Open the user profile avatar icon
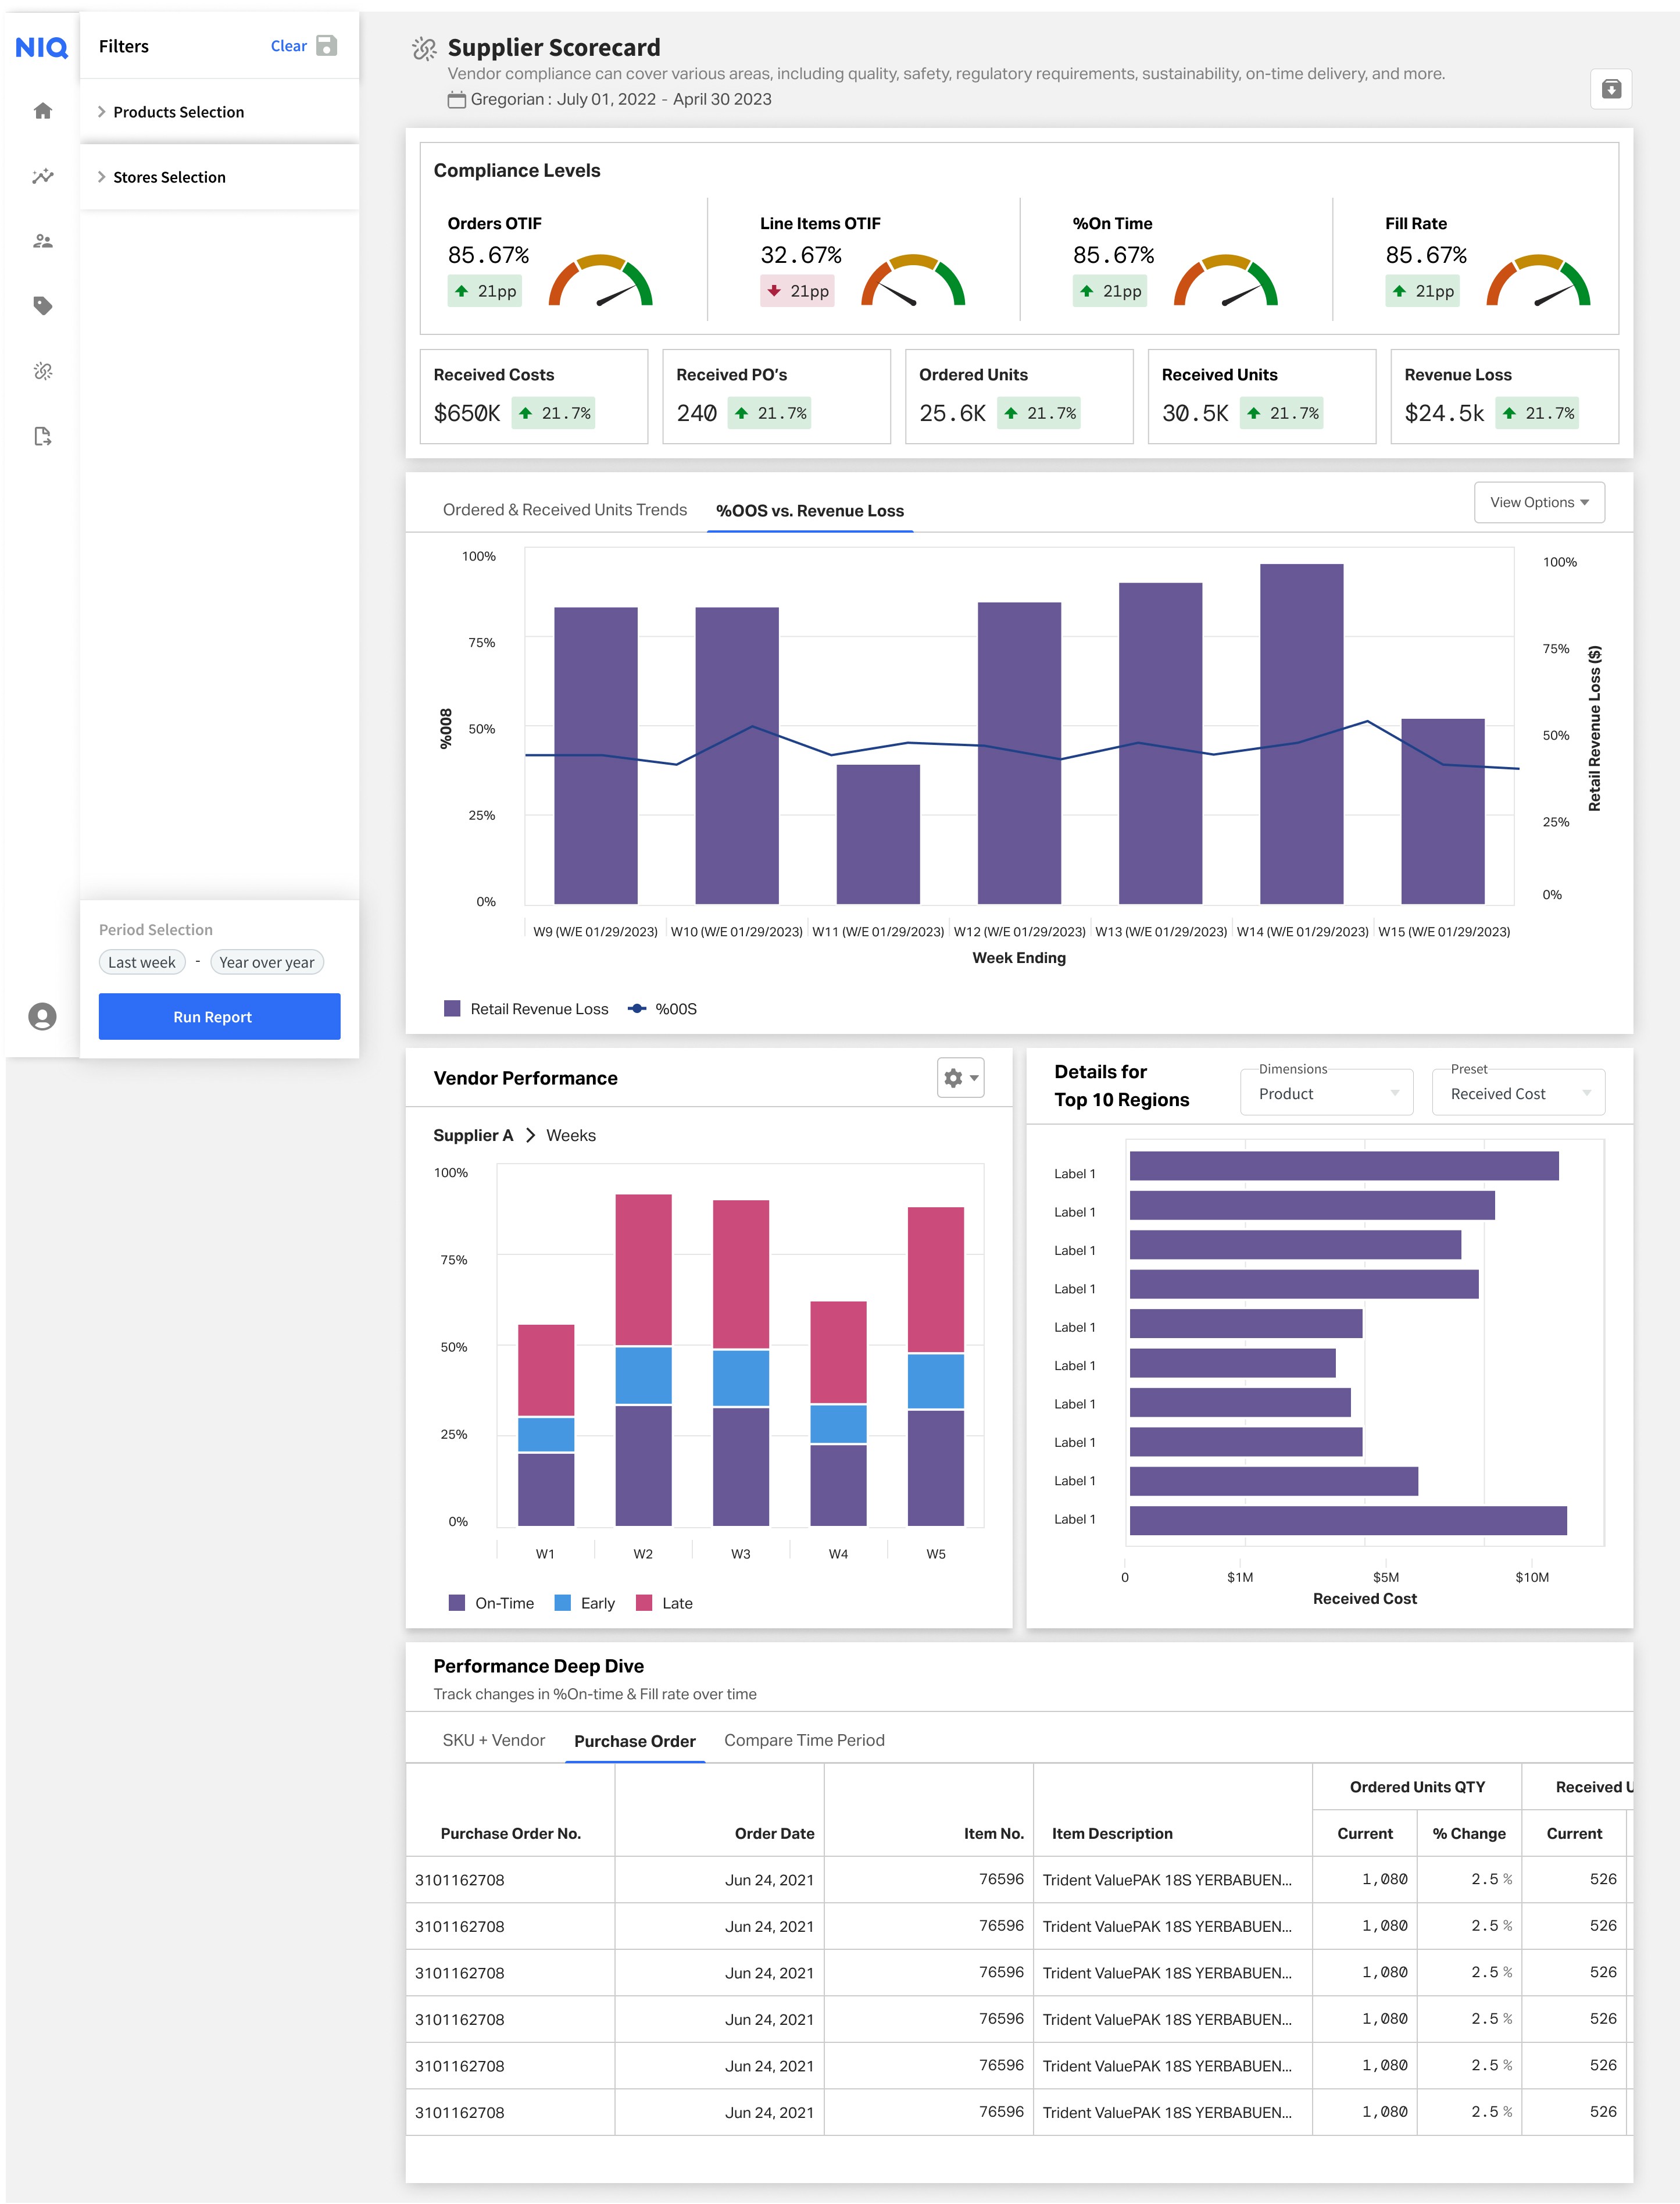1680x2204 pixels. pyautogui.click(x=42, y=1017)
